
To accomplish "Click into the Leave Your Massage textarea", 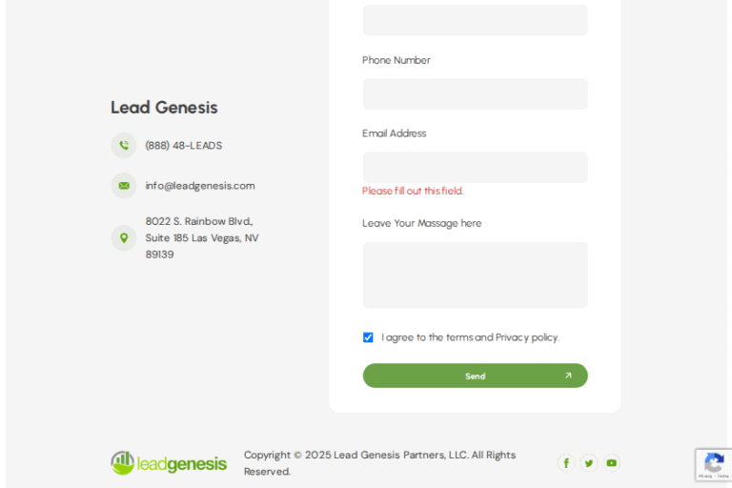I will (475, 274).
